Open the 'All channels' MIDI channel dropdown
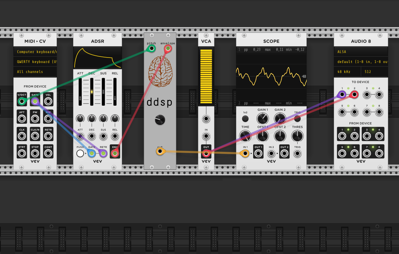Screen dimensions: 399x254 (x=35, y=72)
